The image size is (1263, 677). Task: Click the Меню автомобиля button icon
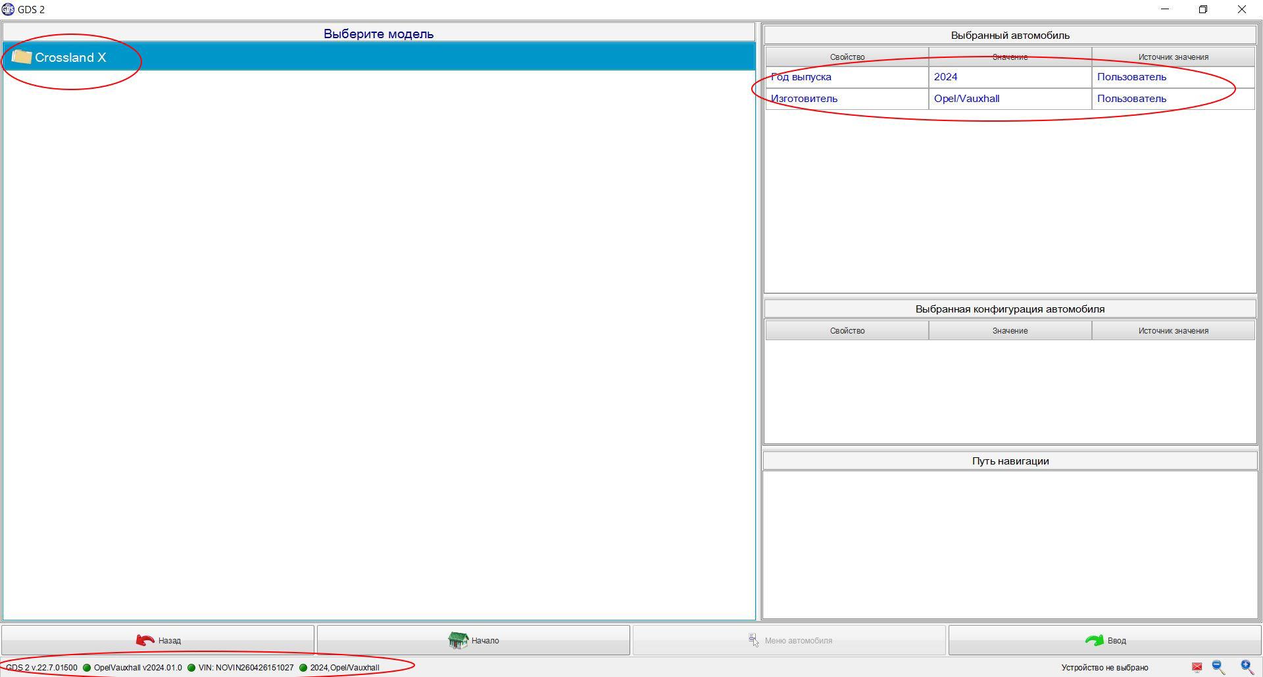click(754, 640)
